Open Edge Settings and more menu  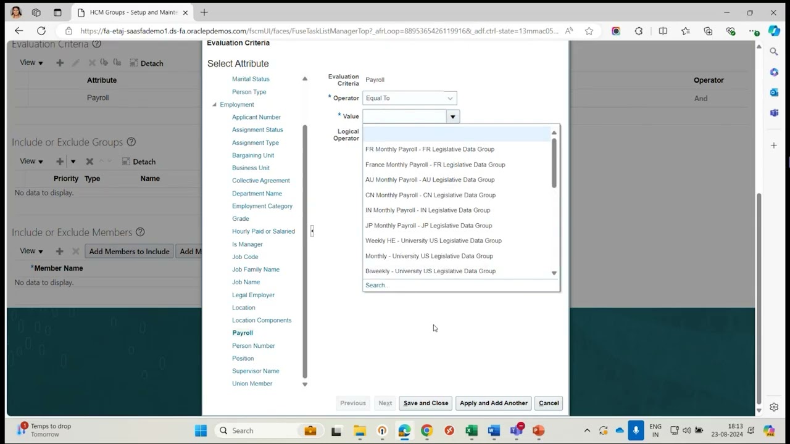(754, 31)
